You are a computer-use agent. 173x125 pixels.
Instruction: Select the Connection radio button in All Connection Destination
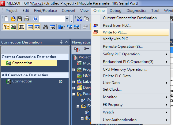(61, 82)
